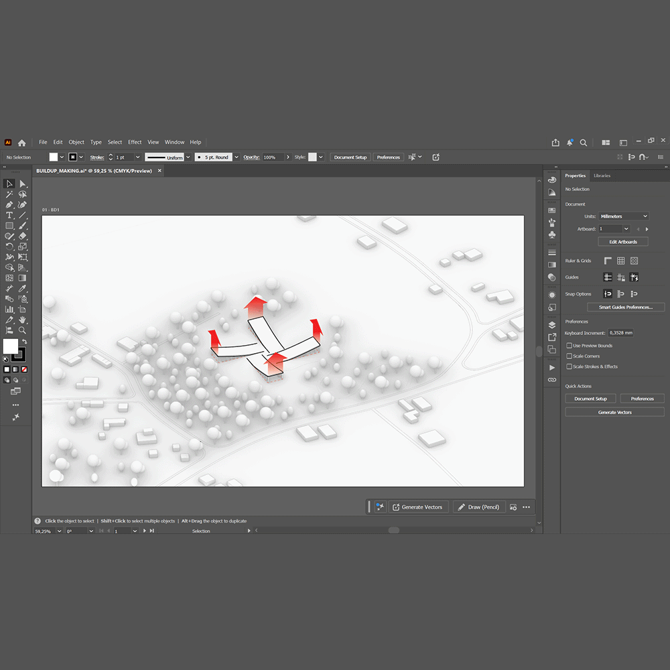Click the Home icon
The width and height of the screenshot is (670, 670).
click(22, 143)
